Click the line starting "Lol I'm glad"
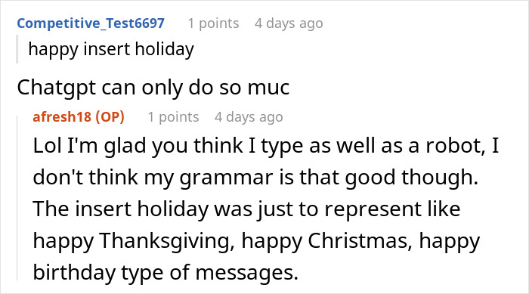The width and height of the screenshot is (529, 294). 266,146
